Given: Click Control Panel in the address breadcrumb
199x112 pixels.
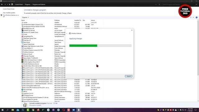Looking at the screenshot, I should (19, 4).
